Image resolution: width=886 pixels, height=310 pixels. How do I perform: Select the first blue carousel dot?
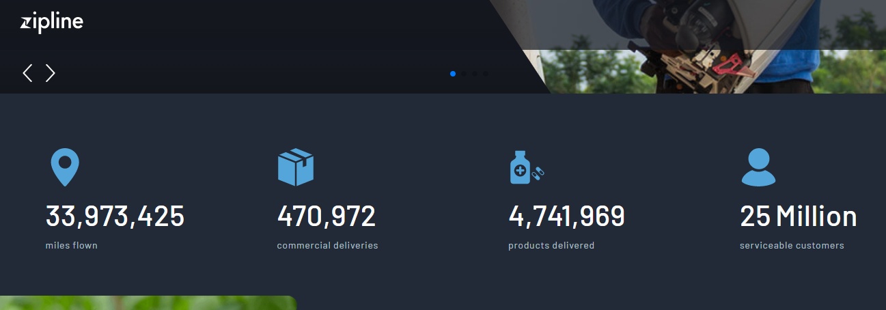[453, 73]
